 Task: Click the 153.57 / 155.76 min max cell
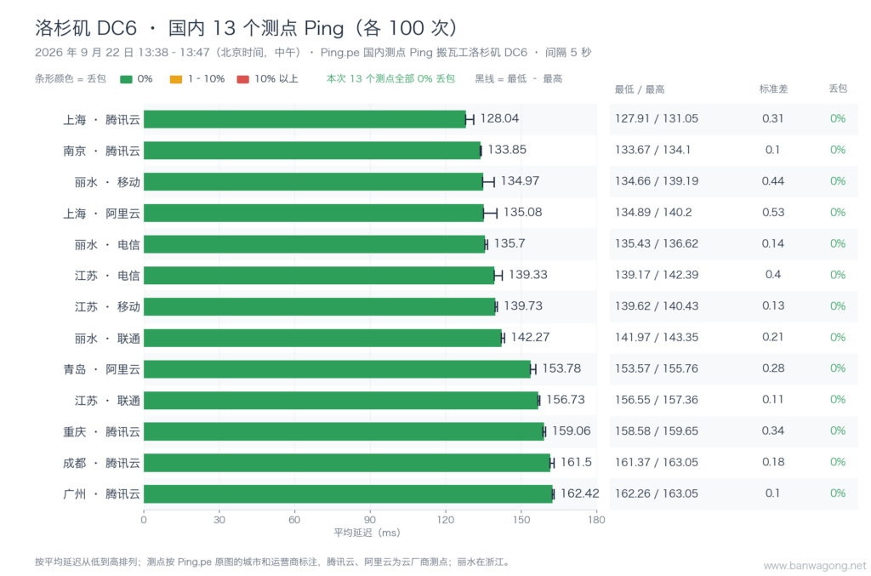pyautogui.click(x=657, y=368)
